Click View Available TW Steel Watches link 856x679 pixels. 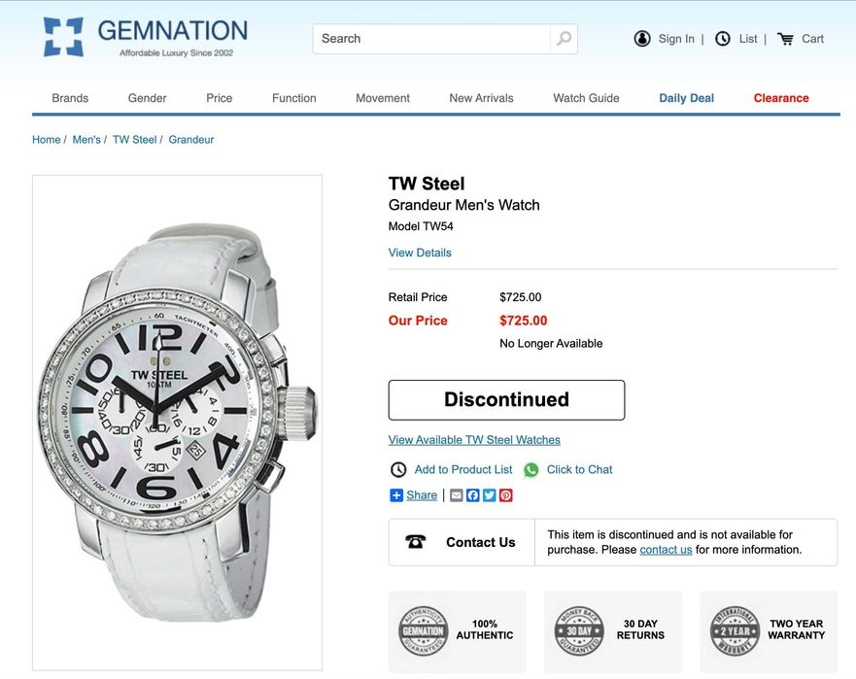474,440
